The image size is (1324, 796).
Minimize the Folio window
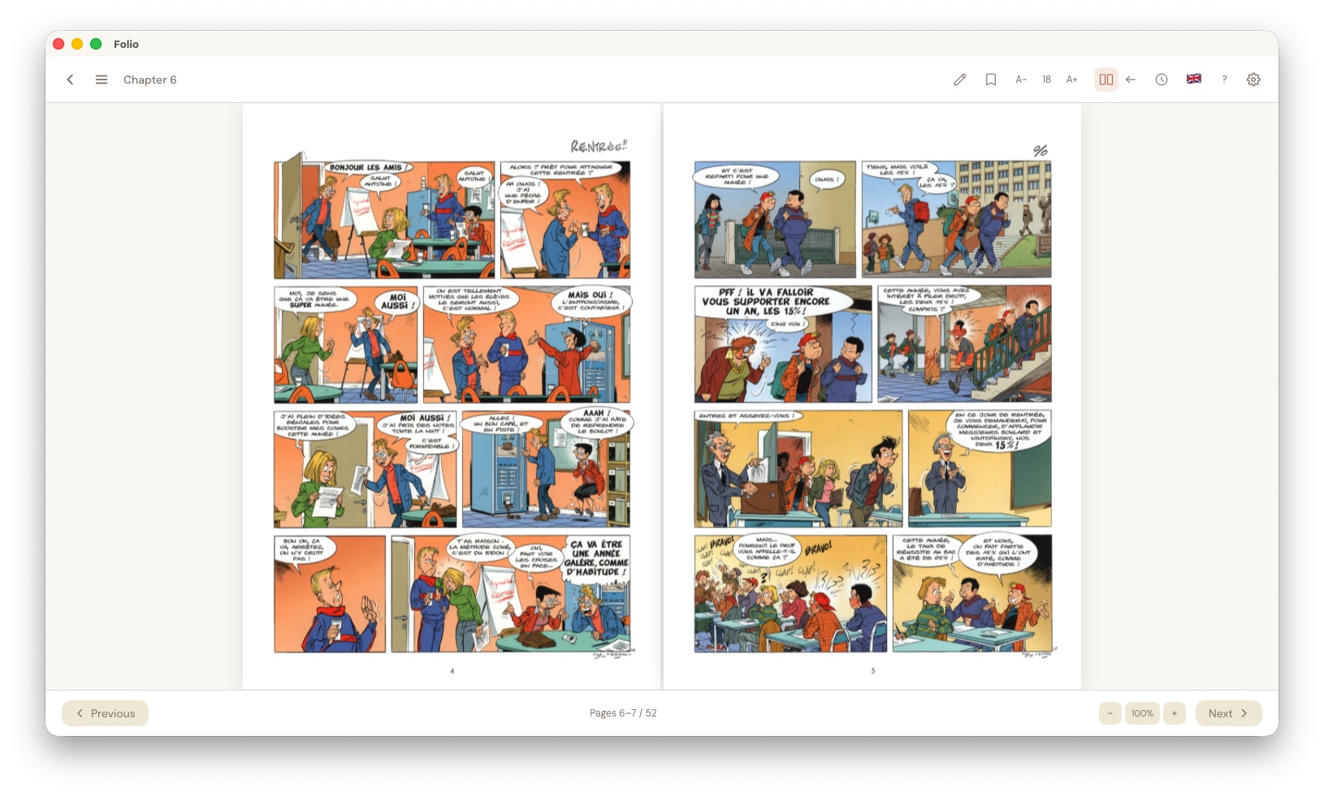[77, 44]
